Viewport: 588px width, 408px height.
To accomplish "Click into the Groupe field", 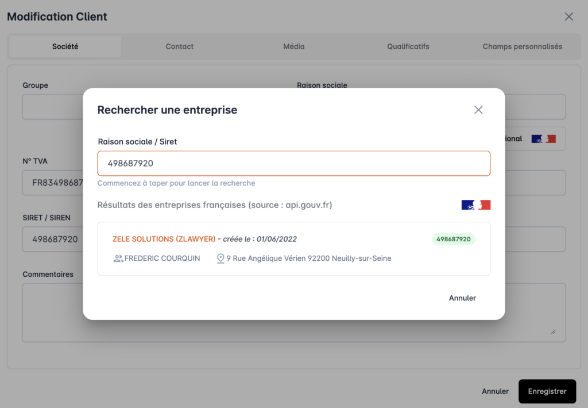I will tap(53, 107).
